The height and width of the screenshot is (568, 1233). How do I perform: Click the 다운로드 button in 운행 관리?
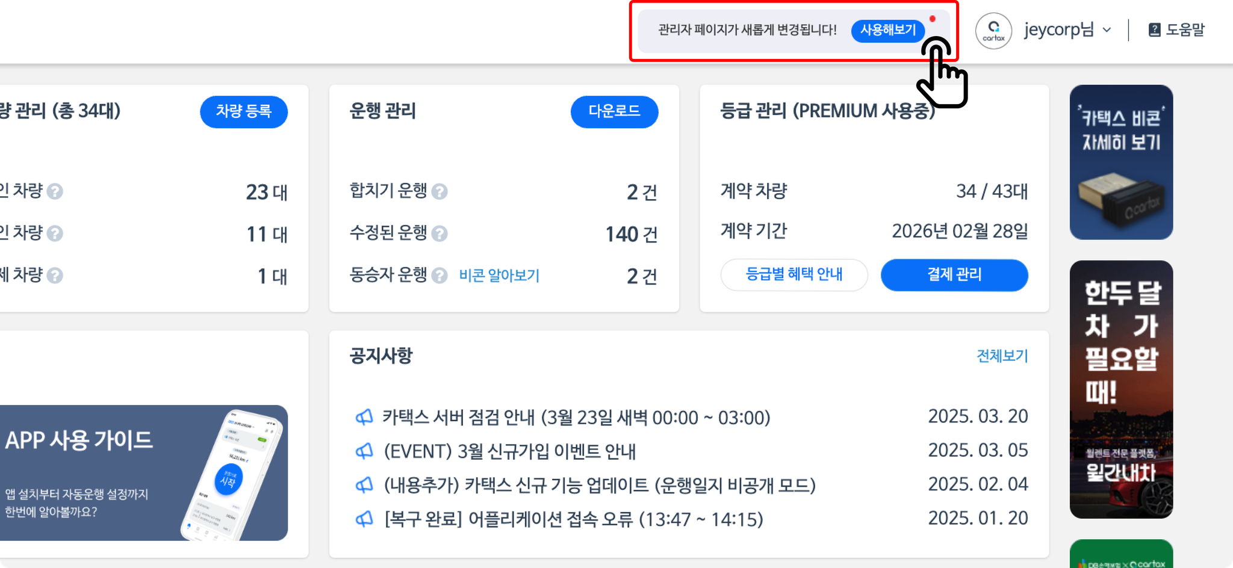click(614, 111)
